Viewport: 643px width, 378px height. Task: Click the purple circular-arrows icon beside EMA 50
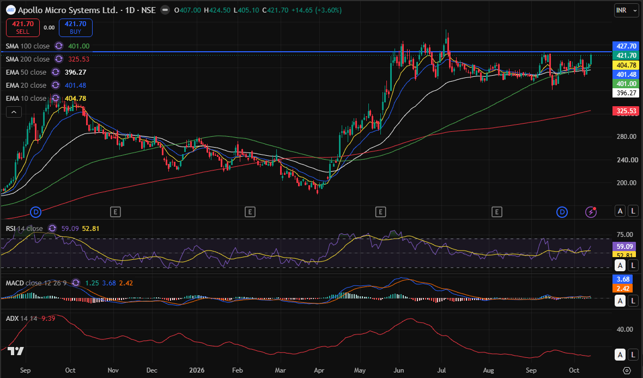tap(56, 72)
